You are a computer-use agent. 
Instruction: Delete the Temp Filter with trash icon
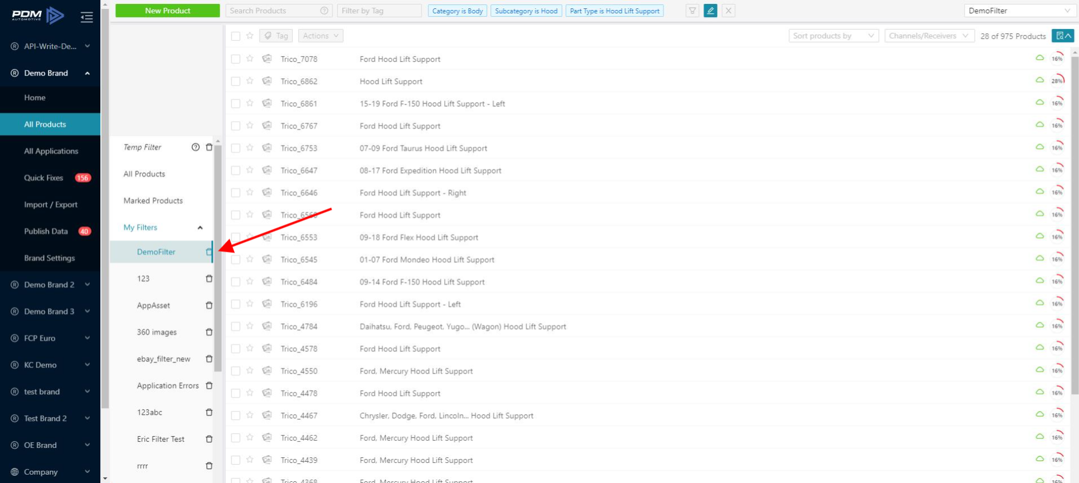pos(209,147)
